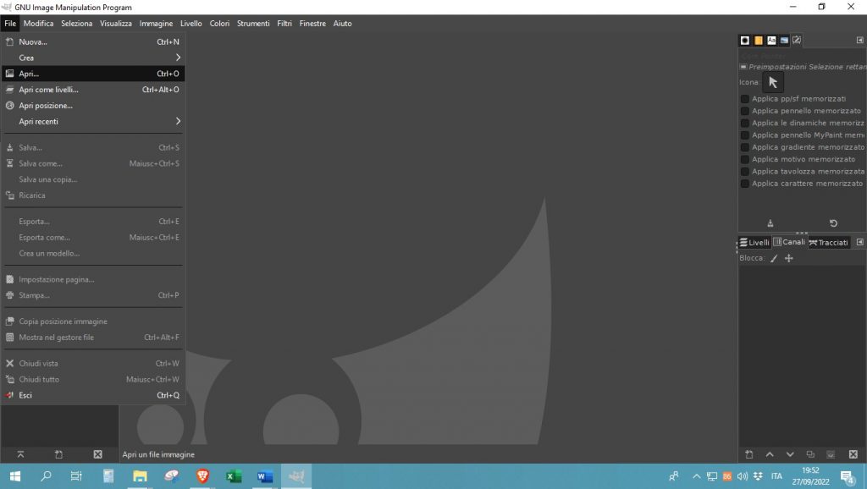This screenshot has width=867, height=489.
Task: Expand the Crea submenu
Action: (93, 58)
